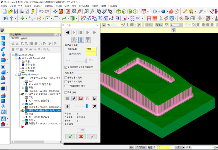Click the running figure fast-speed icon
Viewport: 218px width, 150px height.
[94, 106]
